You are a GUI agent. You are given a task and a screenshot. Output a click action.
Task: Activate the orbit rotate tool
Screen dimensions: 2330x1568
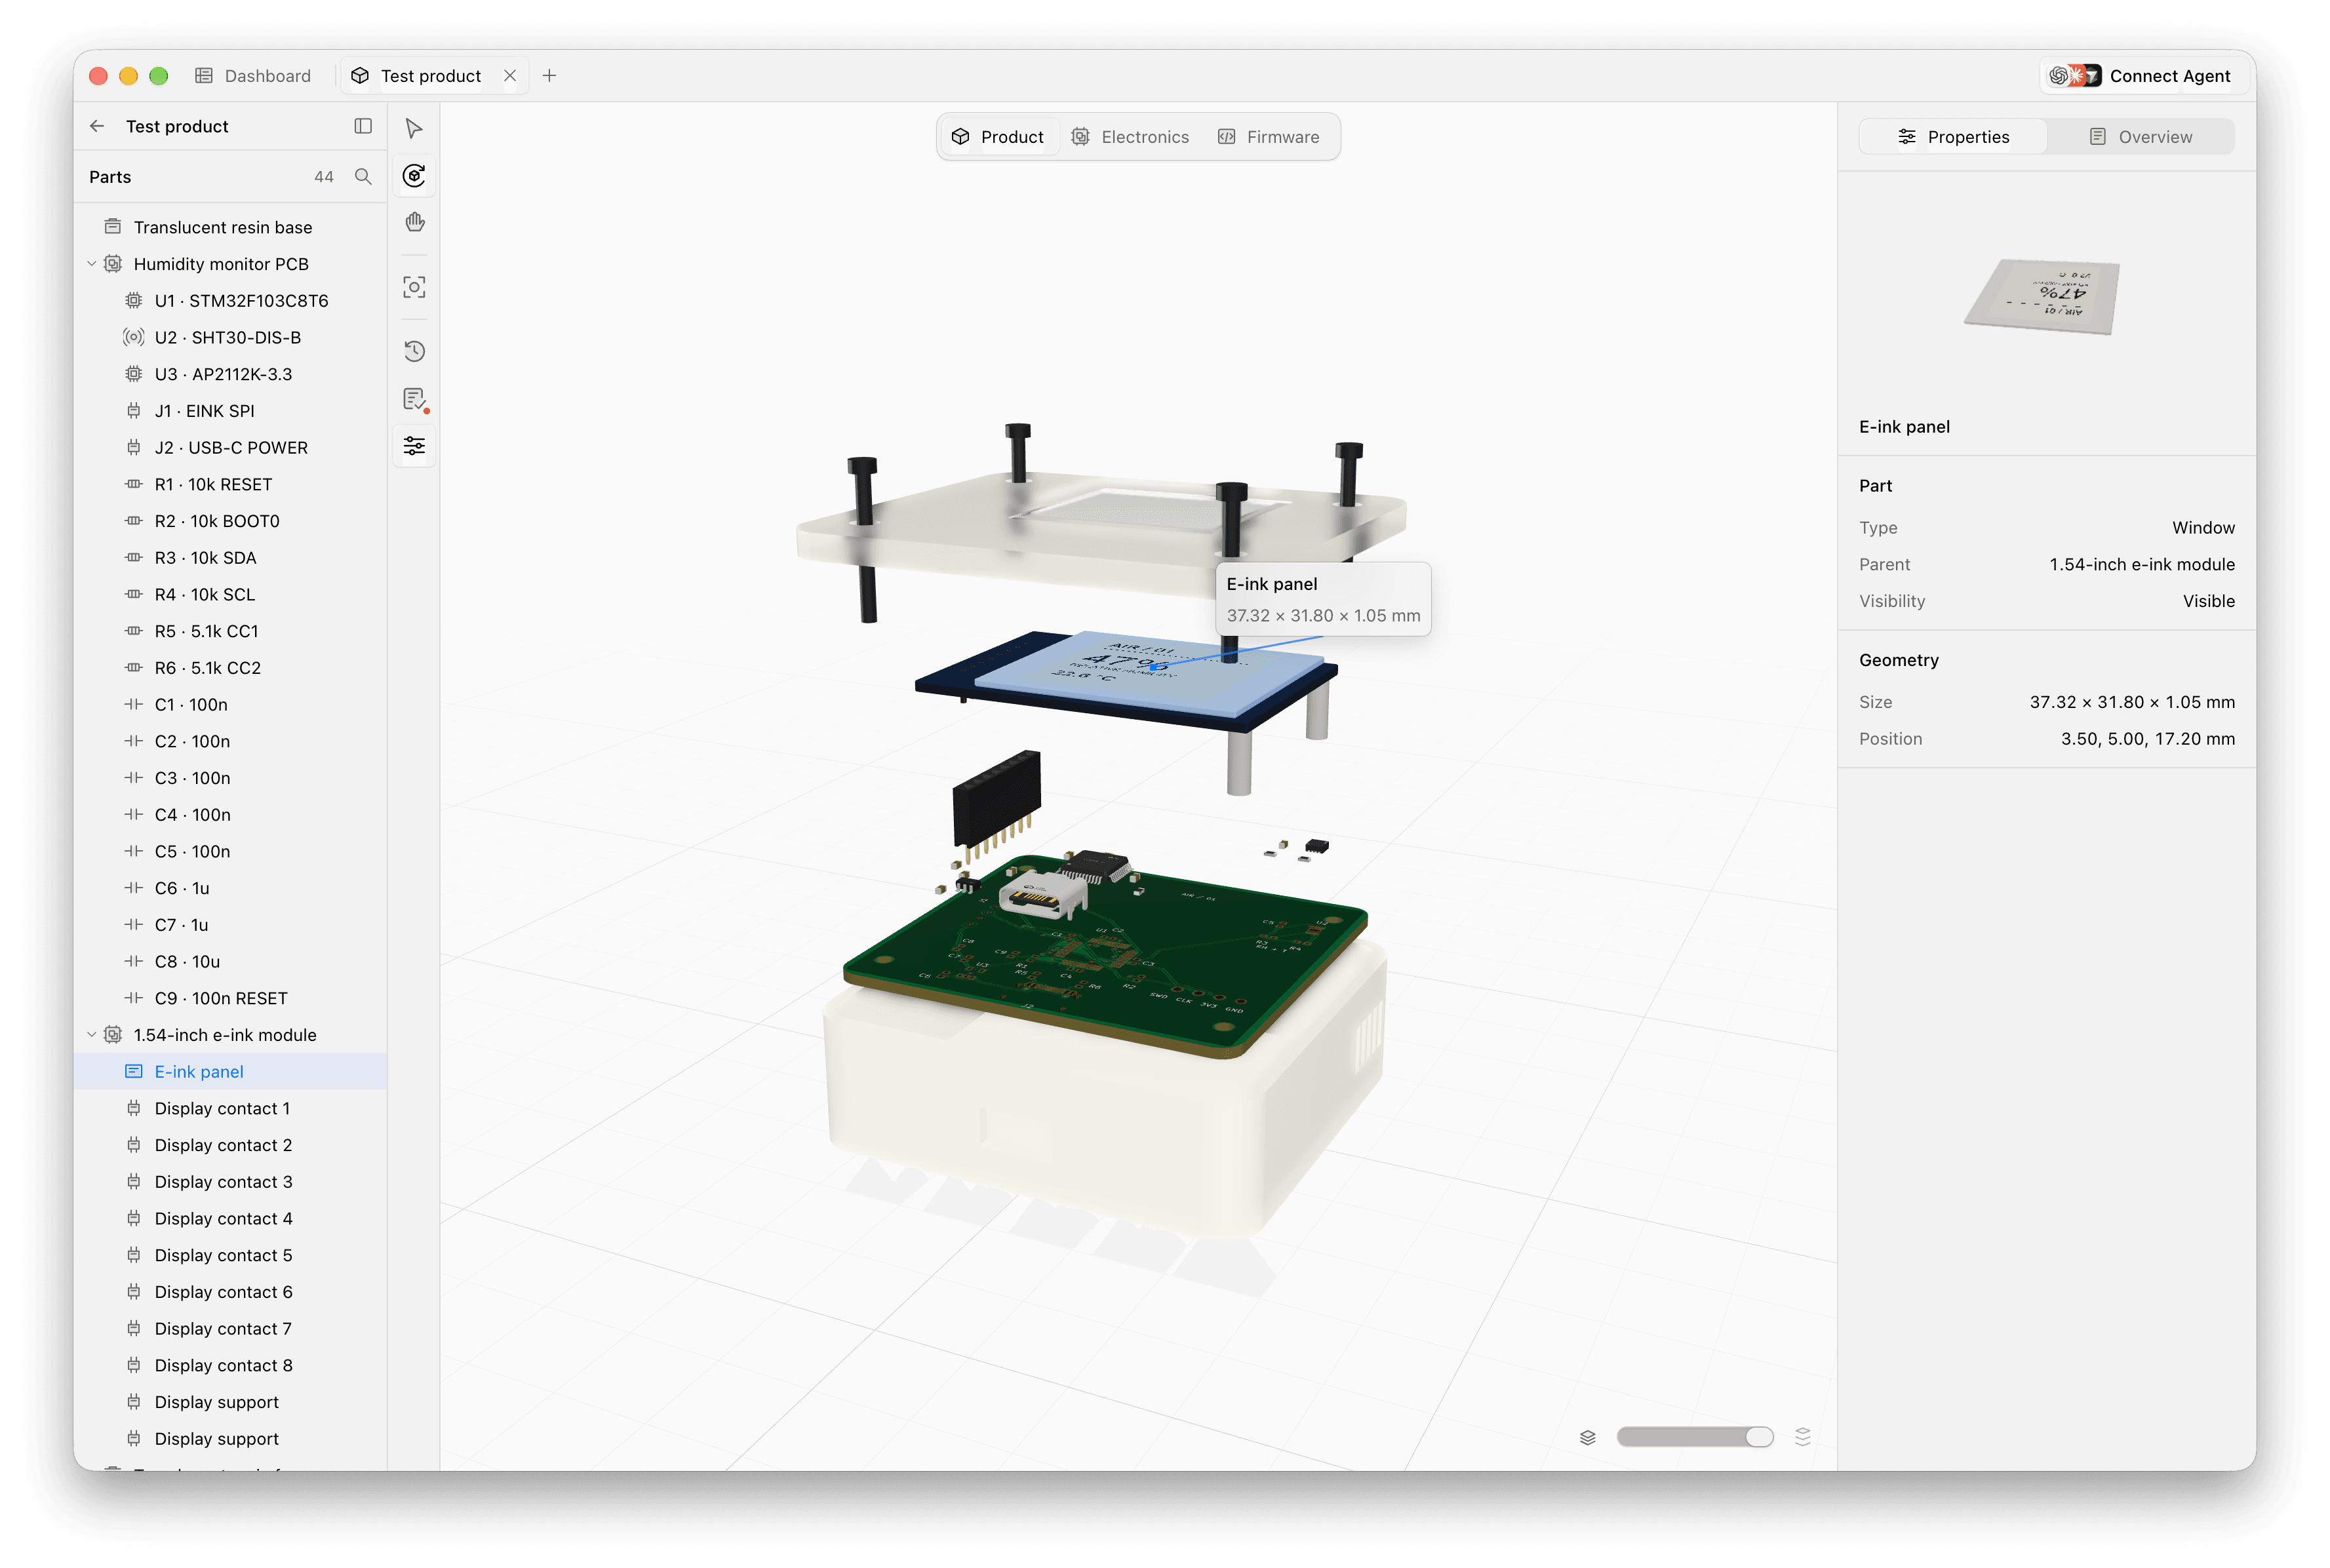[x=414, y=176]
